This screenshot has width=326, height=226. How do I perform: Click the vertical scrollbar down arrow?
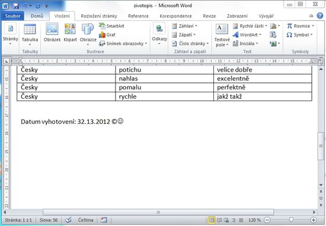click(x=321, y=185)
